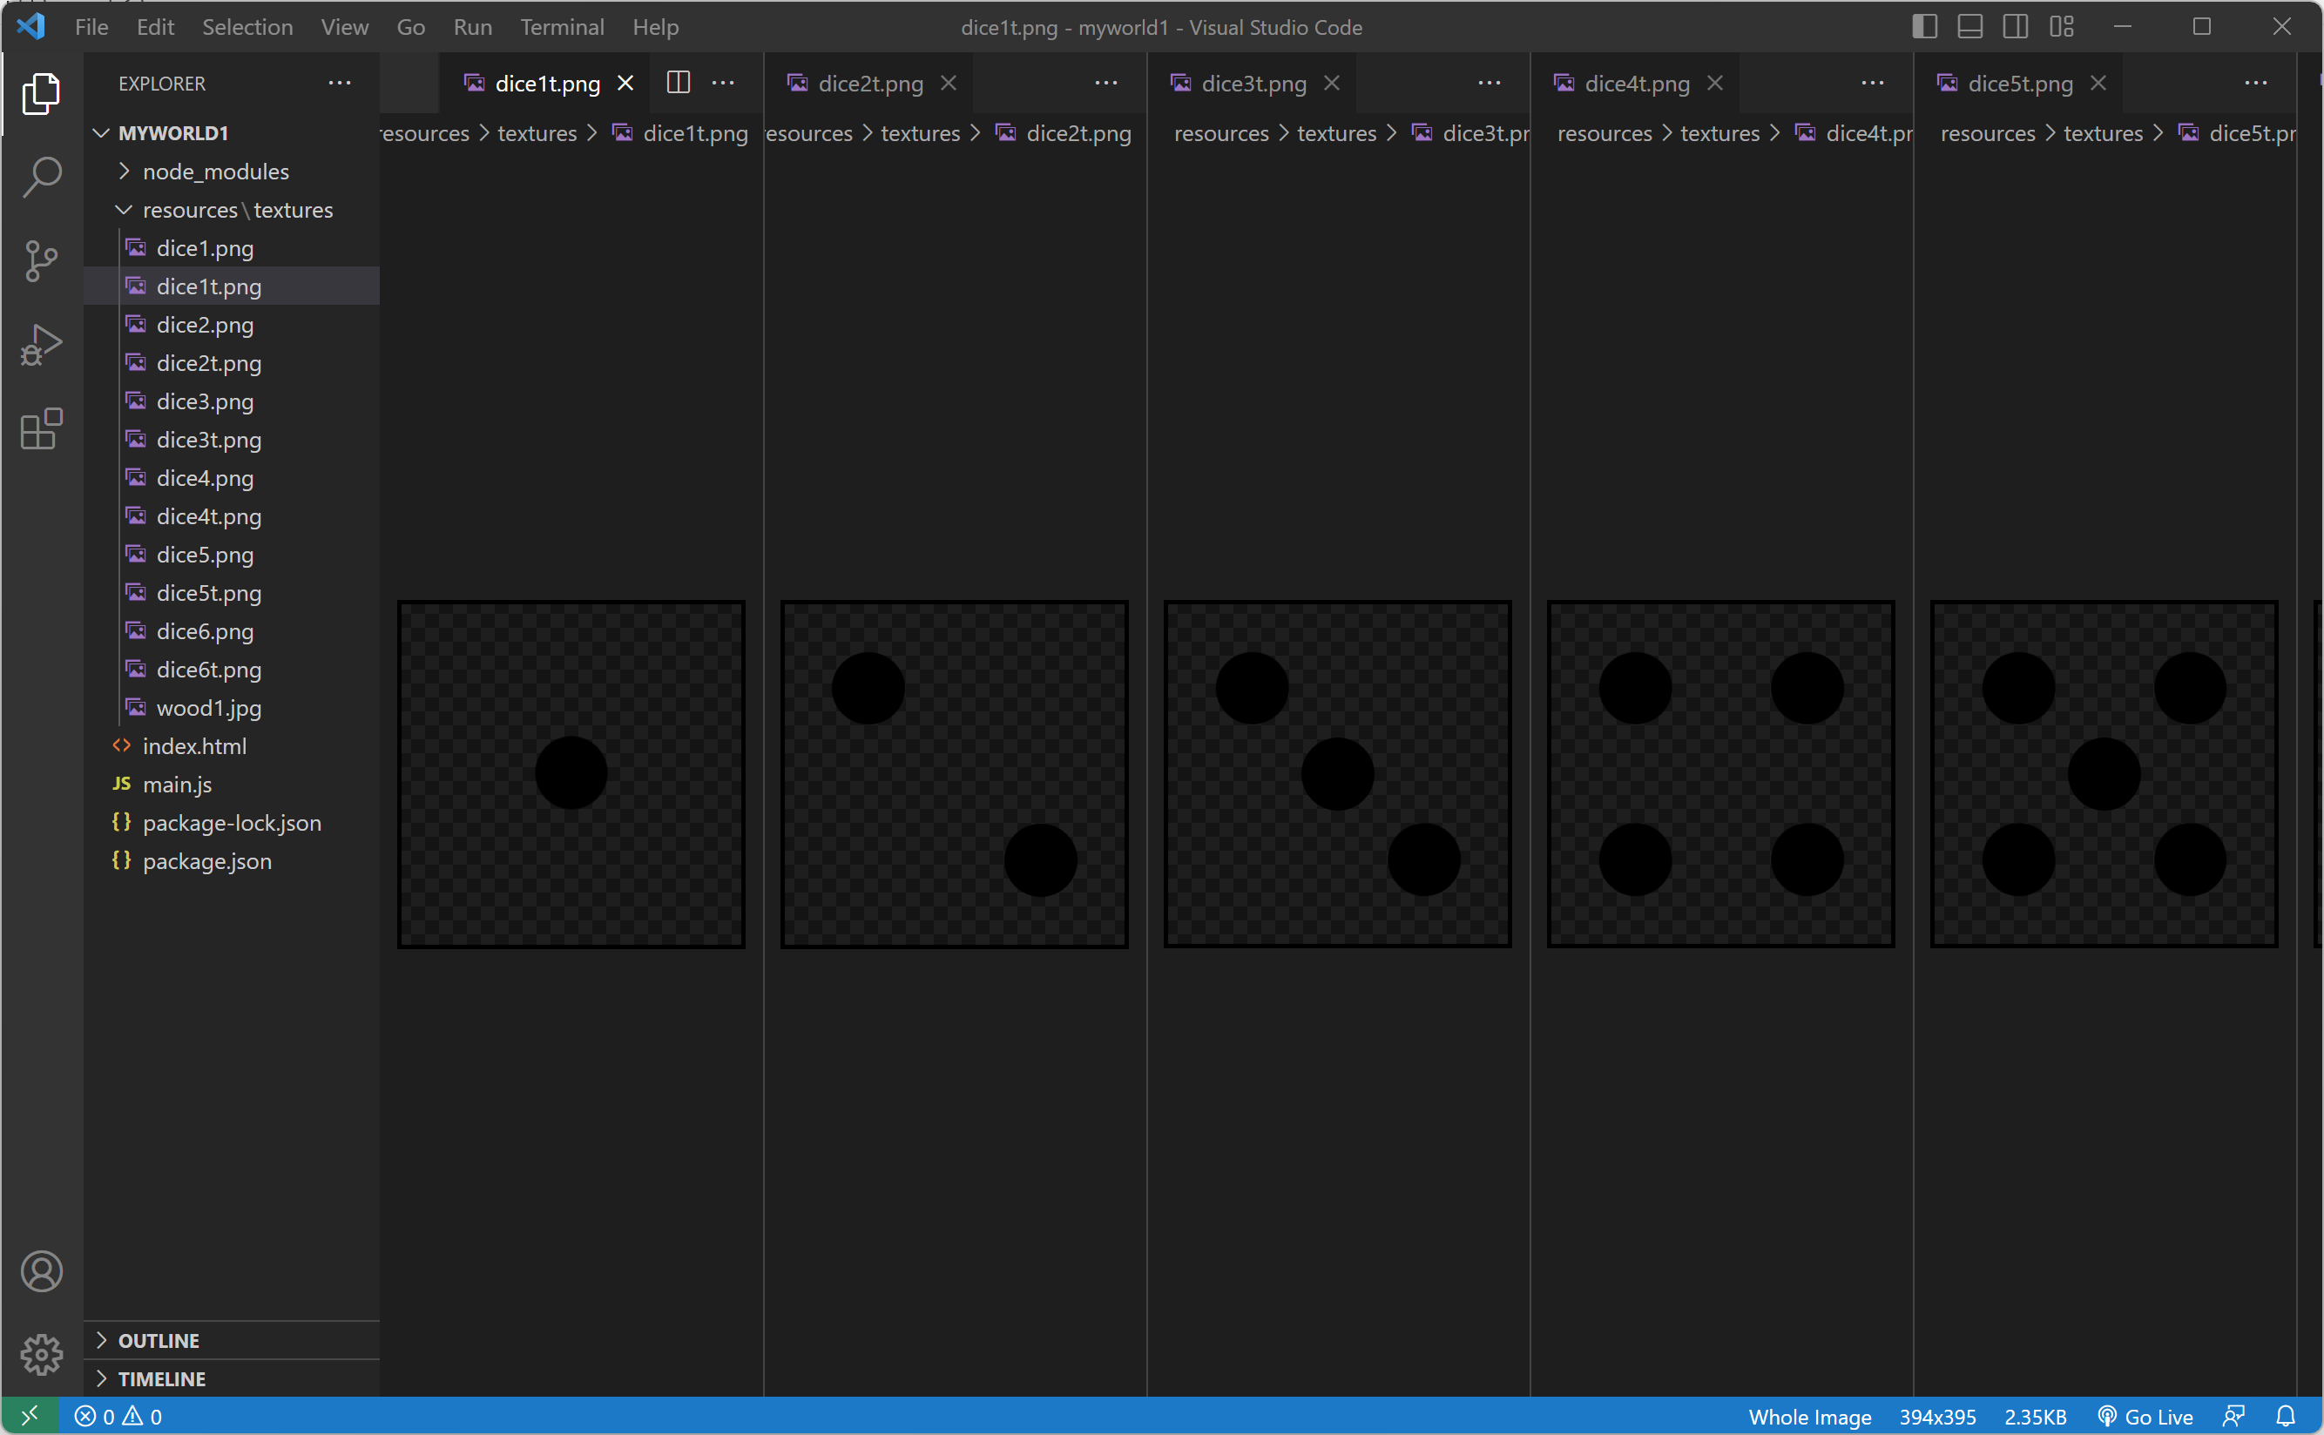Open main.js in the explorer
This screenshot has width=2324, height=1435.
pos(178,784)
